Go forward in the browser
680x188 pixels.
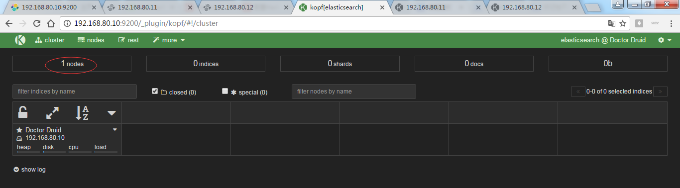[x=23, y=23]
